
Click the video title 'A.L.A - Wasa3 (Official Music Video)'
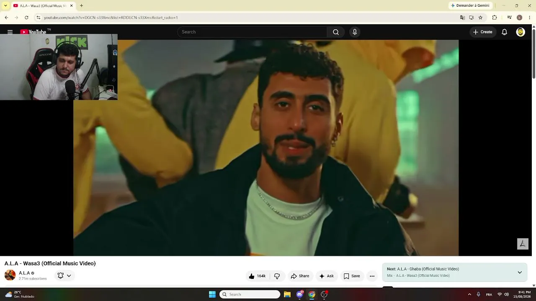50,263
